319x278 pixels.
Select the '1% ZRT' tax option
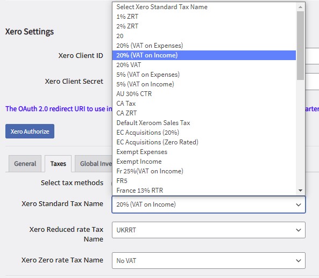204,17
